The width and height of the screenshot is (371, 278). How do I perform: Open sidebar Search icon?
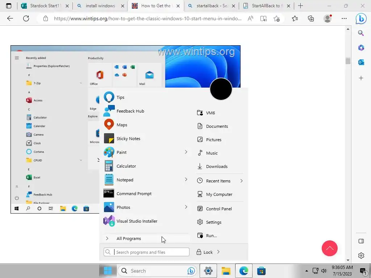[x=361, y=33]
